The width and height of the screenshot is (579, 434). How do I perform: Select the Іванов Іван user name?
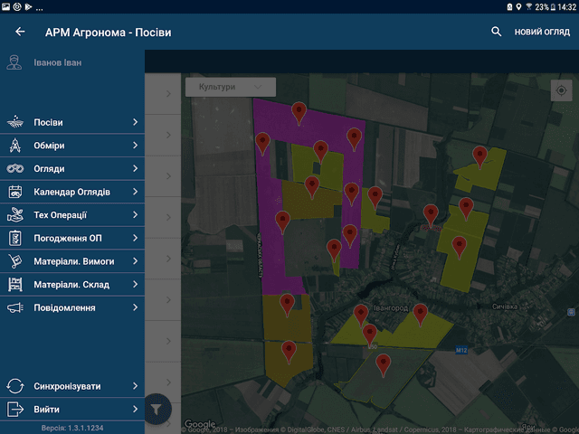(x=58, y=62)
